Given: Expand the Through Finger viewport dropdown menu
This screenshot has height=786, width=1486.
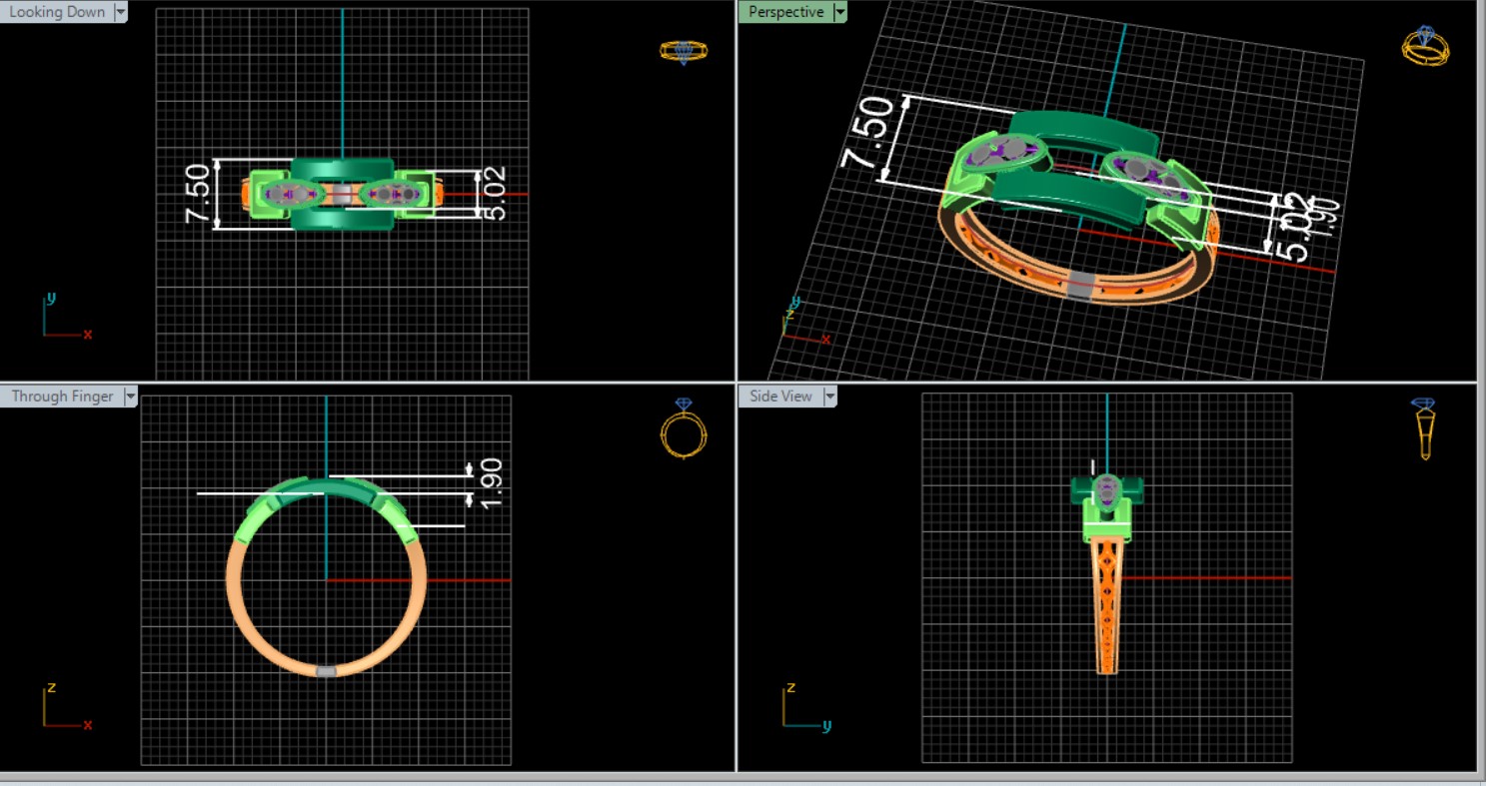Looking at the screenshot, I should coord(130,396).
